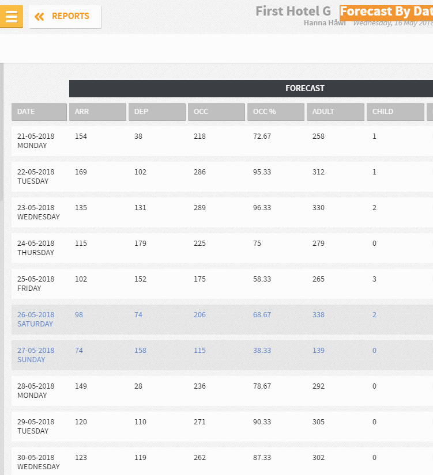Open the 26-05-2018 SATURDAY row link
Viewport: 433px width, 475px height.
pyautogui.click(x=36, y=320)
